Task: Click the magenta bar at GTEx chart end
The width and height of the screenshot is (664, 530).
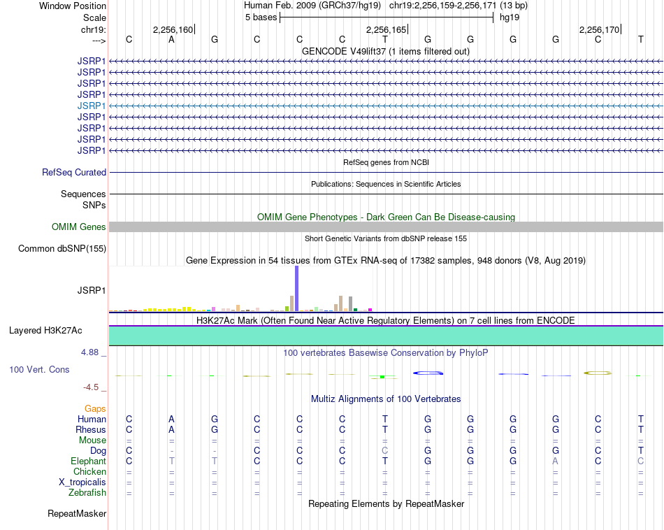Action: [x=370, y=310]
